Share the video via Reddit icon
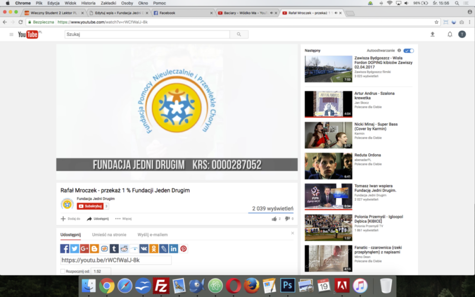 point(124,249)
